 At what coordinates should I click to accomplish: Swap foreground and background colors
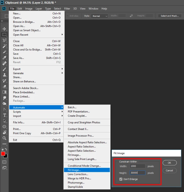click(6, 149)
